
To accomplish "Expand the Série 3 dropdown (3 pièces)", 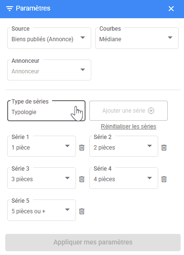I will point(42,178).
